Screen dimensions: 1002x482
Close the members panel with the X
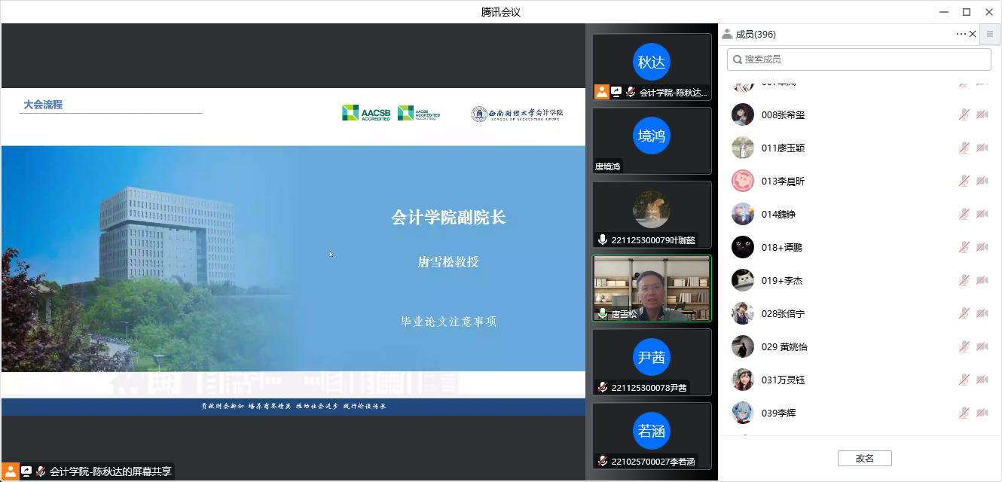(x=973, y=34)
